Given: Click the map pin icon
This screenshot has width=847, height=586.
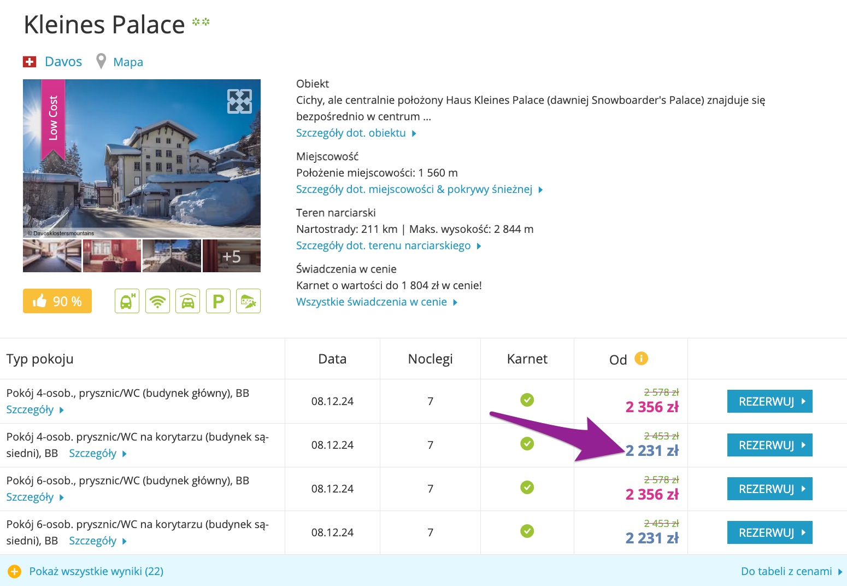Looking at the screenshot, I should 101,61.
